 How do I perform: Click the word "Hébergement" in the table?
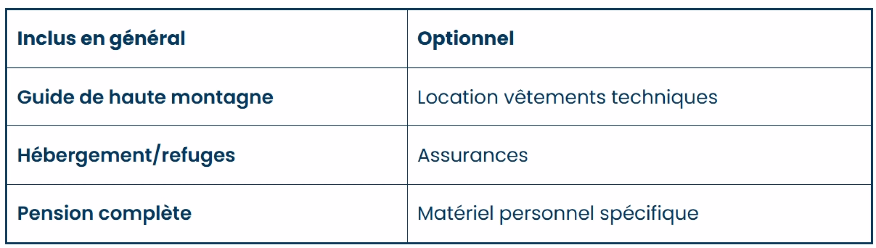pyautogui.click(x=84, y=155)
